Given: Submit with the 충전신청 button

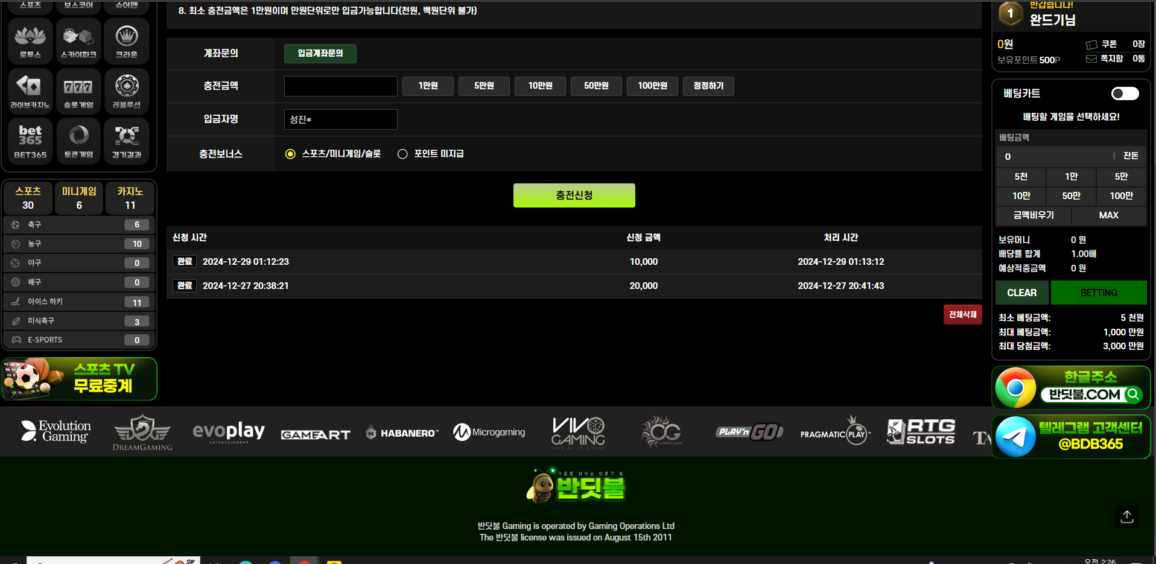Looking at the screenshot, I should (574, 195).
